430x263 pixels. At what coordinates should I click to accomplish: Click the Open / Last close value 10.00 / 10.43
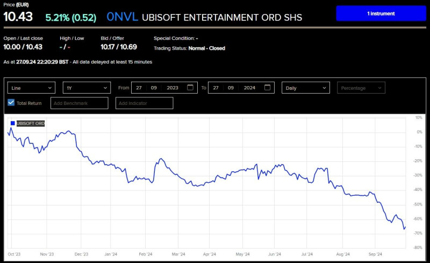click(x=23, y=47)
